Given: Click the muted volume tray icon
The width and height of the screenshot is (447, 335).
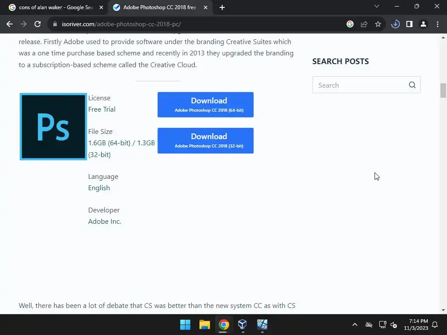Looking at the screenshot, I should 394,325.
